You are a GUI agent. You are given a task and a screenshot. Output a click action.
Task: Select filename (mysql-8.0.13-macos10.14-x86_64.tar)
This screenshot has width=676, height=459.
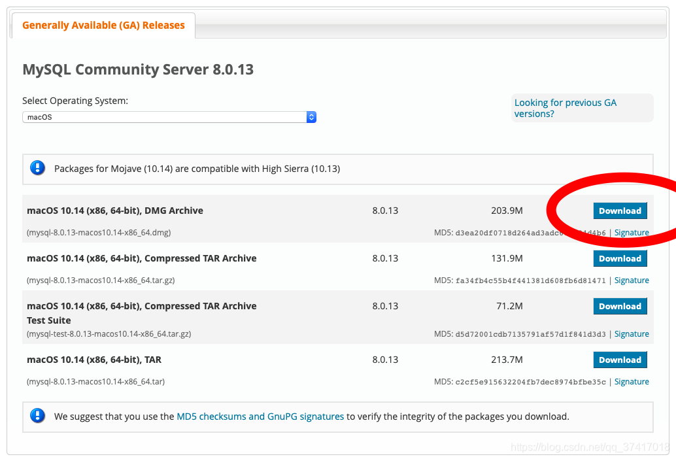click(95, 382)
